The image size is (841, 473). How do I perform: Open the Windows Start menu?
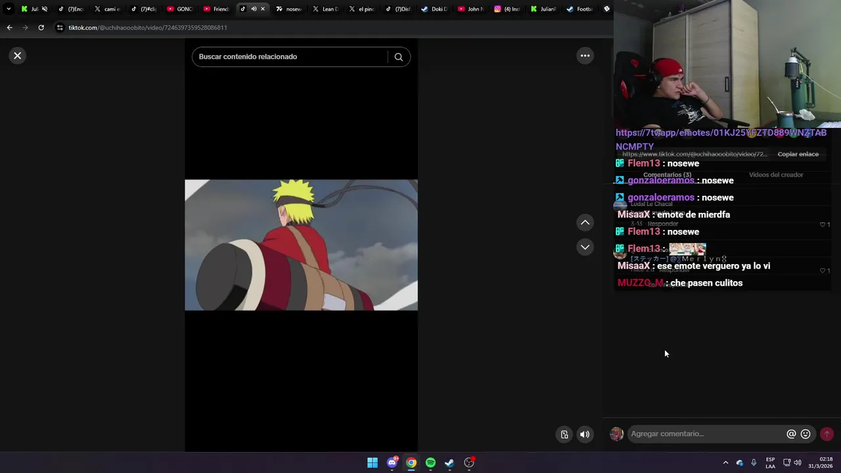point(373,462)
